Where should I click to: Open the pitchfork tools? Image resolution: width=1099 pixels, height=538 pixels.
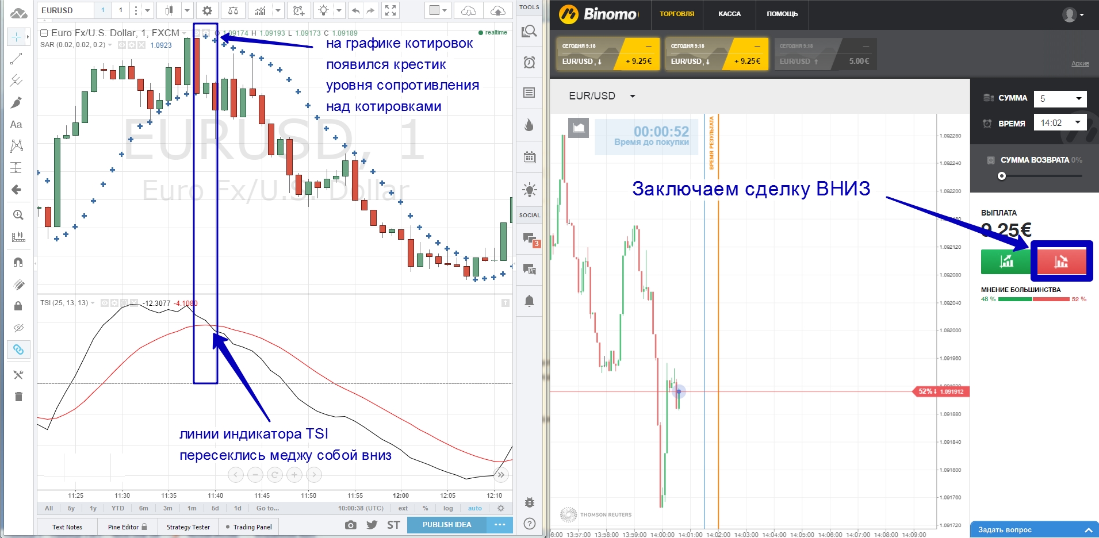[16, 80]
